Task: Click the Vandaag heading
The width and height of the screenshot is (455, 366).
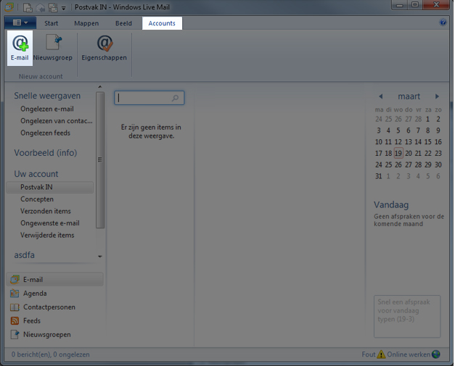Action: click(x=391, y=205)
